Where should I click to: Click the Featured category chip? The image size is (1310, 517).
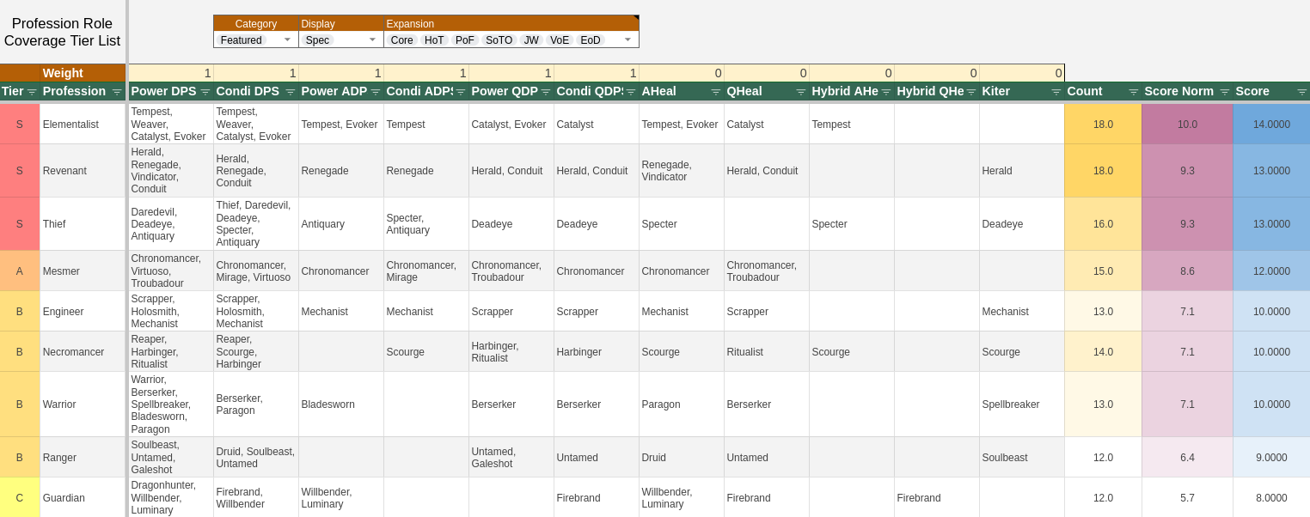tap(242, 40)
